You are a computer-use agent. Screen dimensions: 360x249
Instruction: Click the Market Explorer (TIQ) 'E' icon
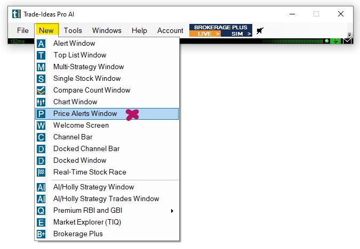pyautogui.click(x=41, y=222)
